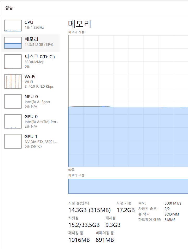Click the 성능 page heading
This screenshot has height=249, width=188.
coord(9,8)
